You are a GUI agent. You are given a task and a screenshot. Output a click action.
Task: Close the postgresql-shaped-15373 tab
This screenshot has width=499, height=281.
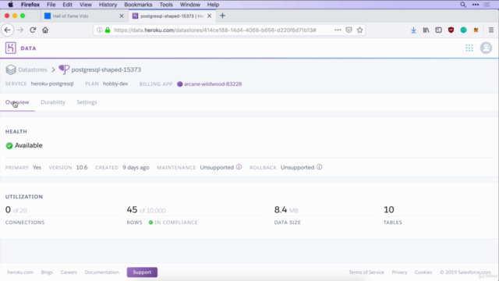pyautogui.click(x=209, y=16)
